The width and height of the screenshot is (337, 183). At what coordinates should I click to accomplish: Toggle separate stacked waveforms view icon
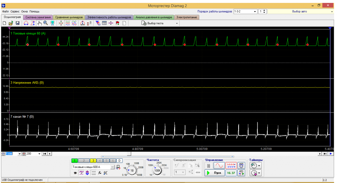(68, 23)
